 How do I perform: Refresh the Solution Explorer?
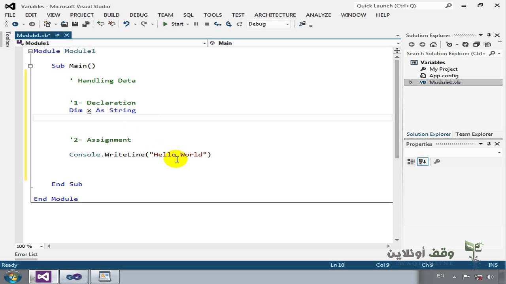coord(466,45)
